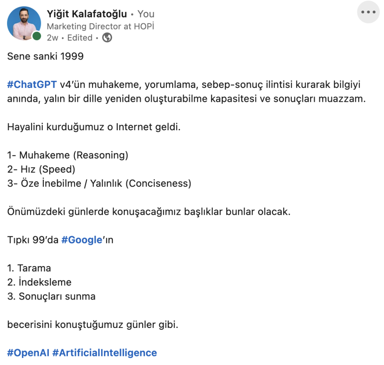Open the three-dots post options menu
Screen dimensions: 384x365
[x=368, y=12]
